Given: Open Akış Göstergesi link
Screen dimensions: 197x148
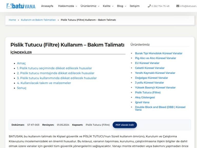Looking at the screenshot, I should (145, 97).
